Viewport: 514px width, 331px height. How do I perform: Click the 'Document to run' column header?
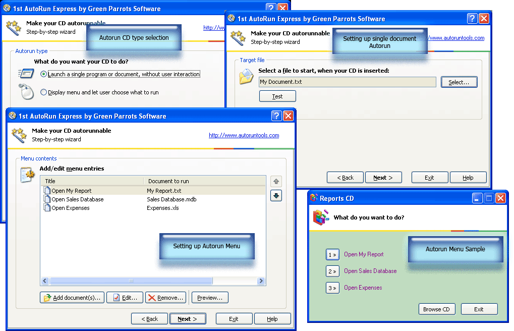click(205, 181)
